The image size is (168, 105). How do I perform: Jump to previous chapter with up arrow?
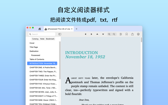click(x=97, y=34)
